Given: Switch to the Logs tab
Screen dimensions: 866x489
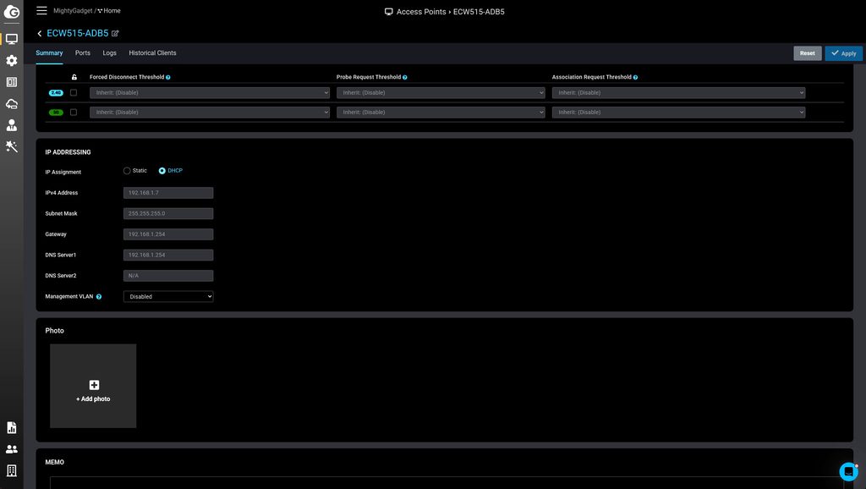Looking at the screenshot, I should pos(109,53).
